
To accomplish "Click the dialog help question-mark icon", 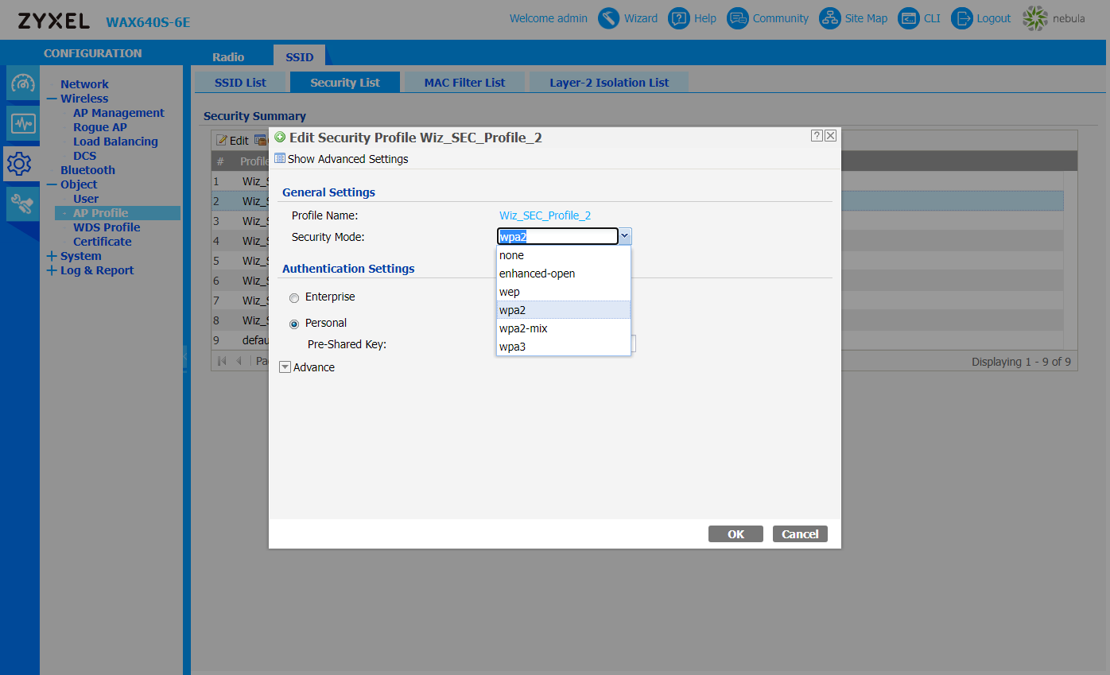I will (817, 136).
